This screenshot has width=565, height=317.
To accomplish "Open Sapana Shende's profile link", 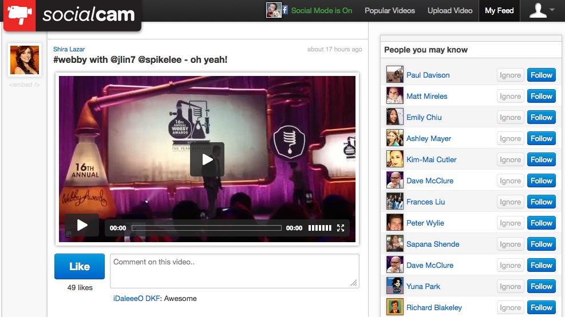I will [x=433, y=244].
